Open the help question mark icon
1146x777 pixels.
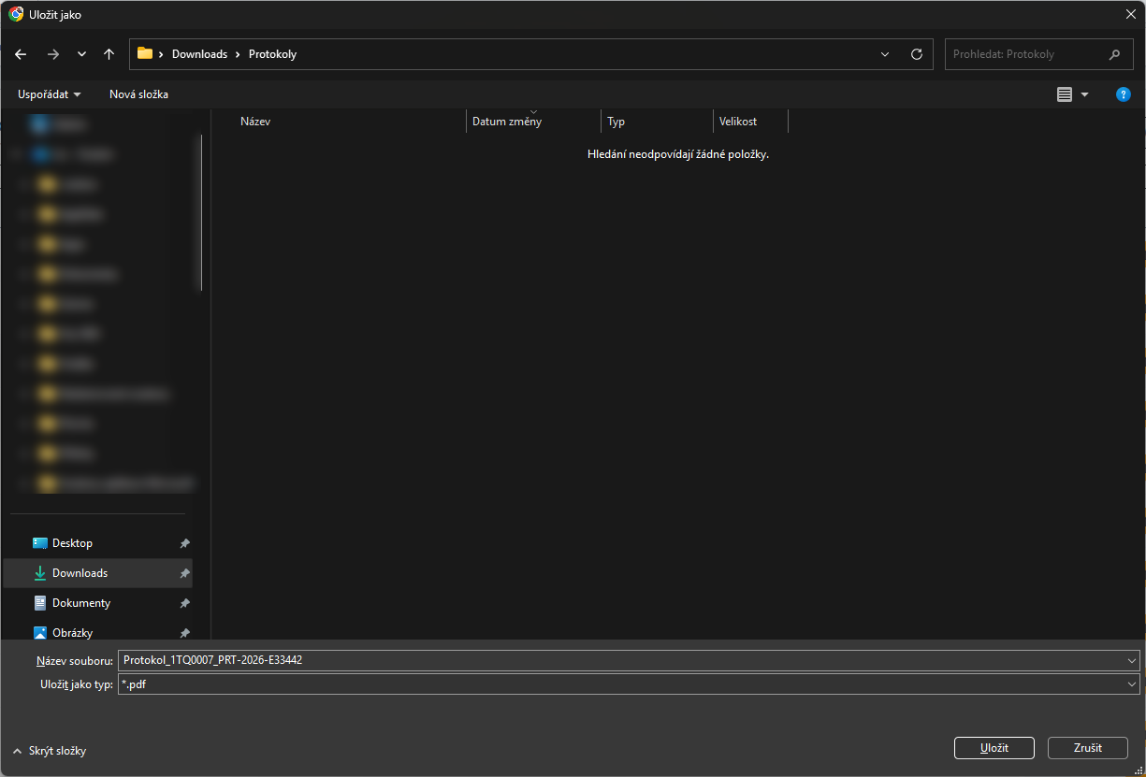tap(1124, 94)
